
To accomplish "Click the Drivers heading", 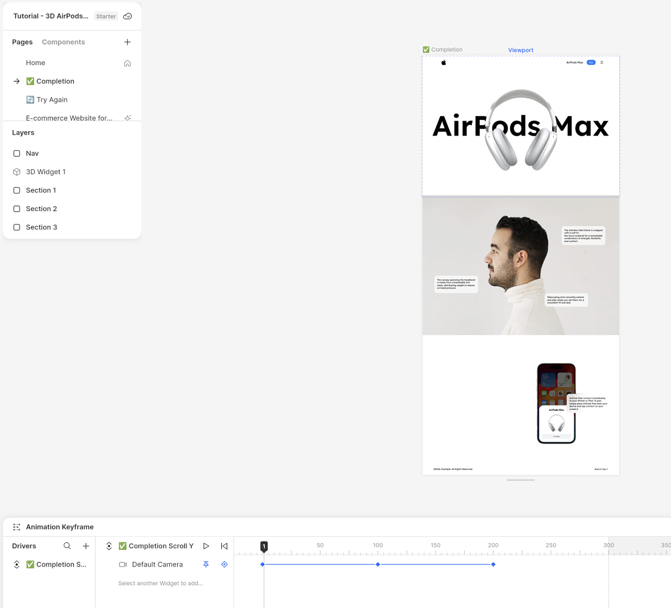I will pyautogui.click(x=24, y=546).
